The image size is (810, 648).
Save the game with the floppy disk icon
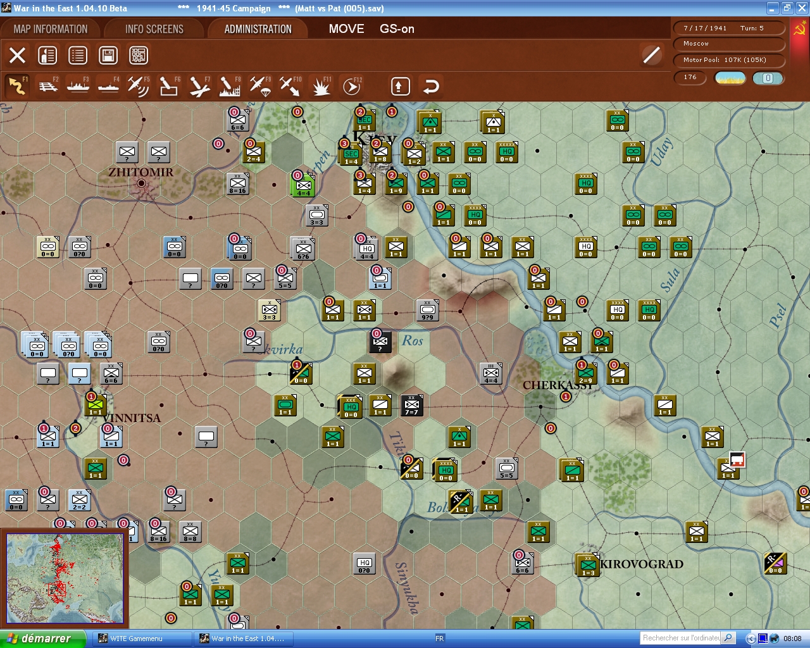(108, 56)
